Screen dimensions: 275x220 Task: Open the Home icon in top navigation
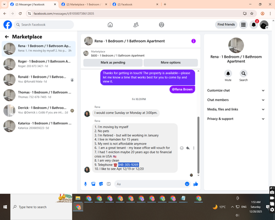(110, 25)
